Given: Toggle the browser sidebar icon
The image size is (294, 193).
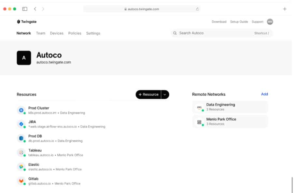Looking at the screenshot, I should 24,9.
